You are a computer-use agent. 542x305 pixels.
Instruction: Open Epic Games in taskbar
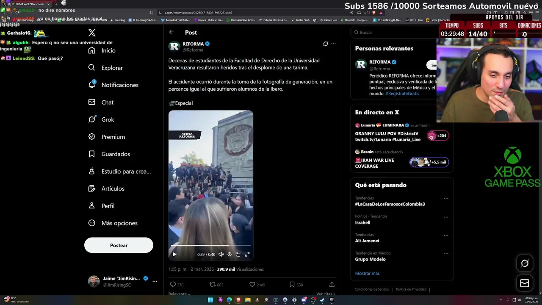click(332, 300)
